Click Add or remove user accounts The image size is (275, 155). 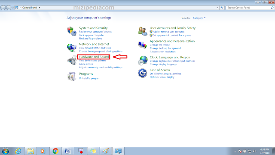click(x=168, y=32)
